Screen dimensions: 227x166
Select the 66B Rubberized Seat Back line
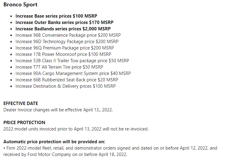(67, 80)
